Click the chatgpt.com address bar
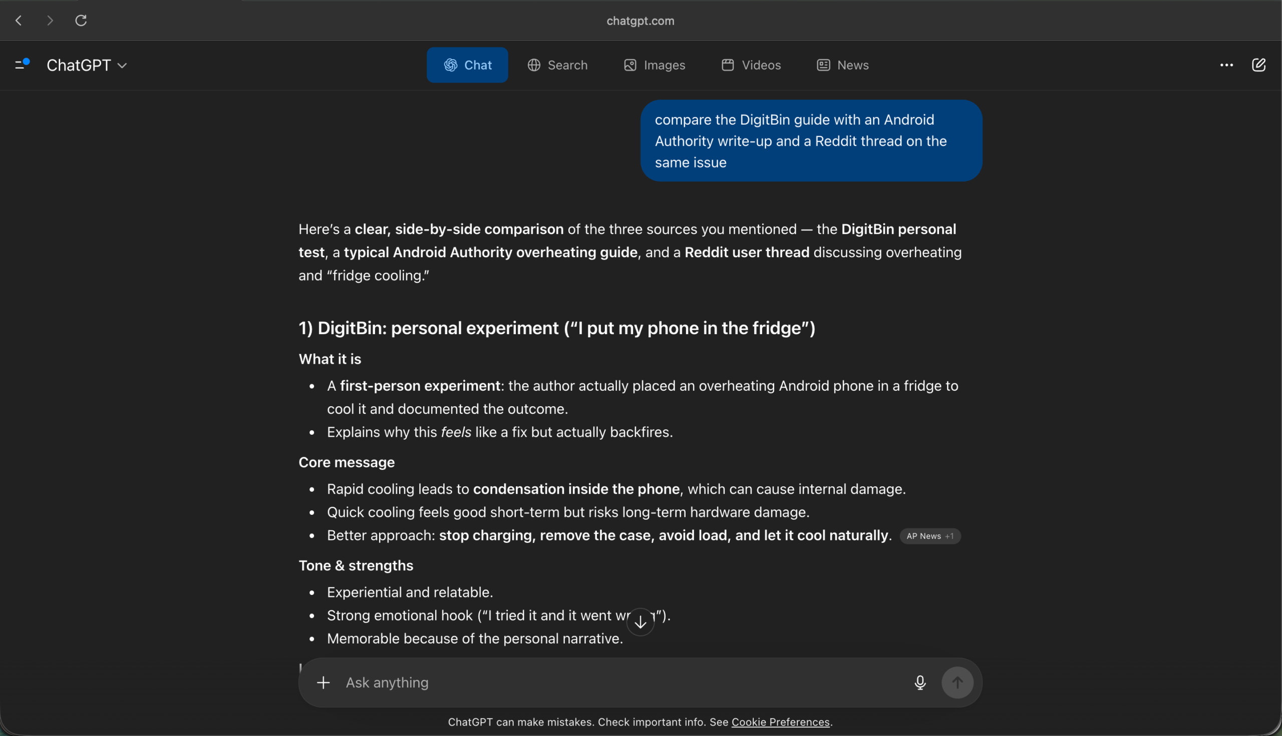 coord(639,21)
